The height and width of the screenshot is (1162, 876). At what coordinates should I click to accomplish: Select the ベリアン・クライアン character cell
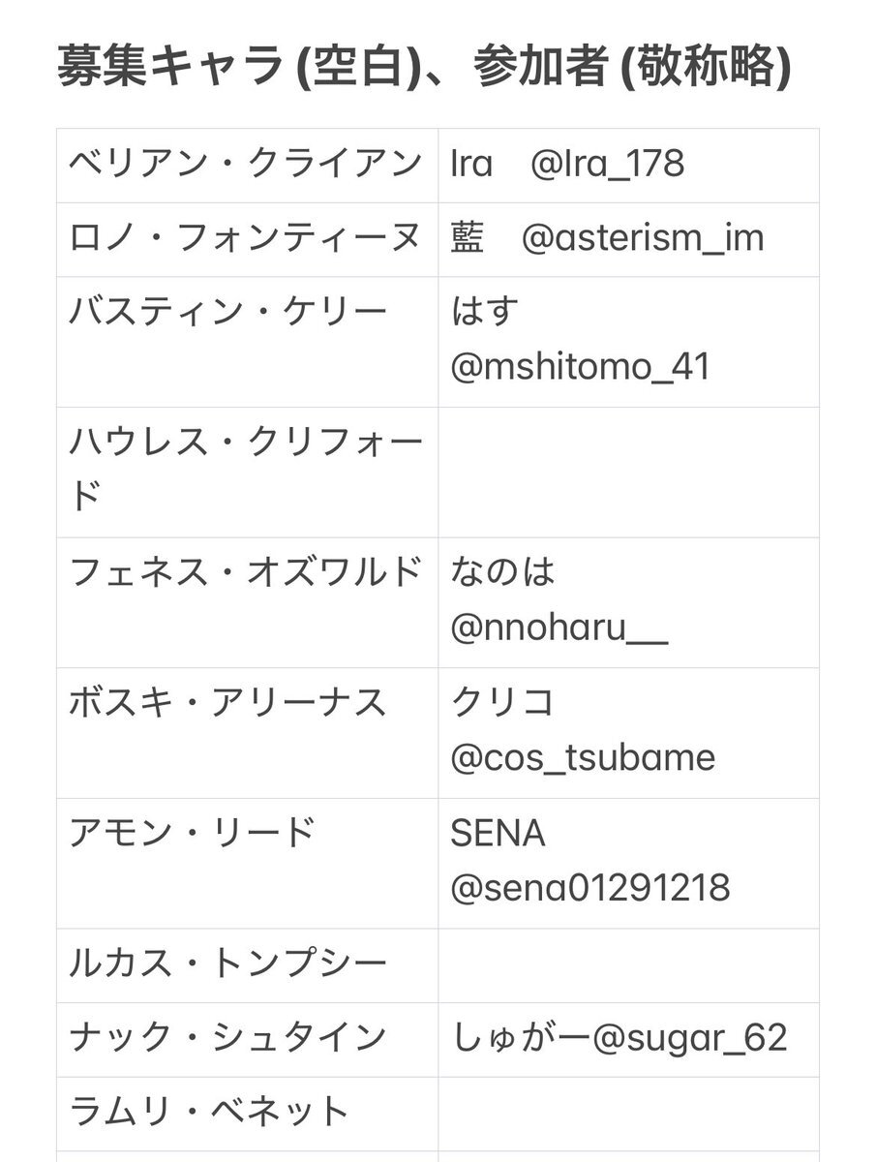pyautogui.click(x=246, y=164)
